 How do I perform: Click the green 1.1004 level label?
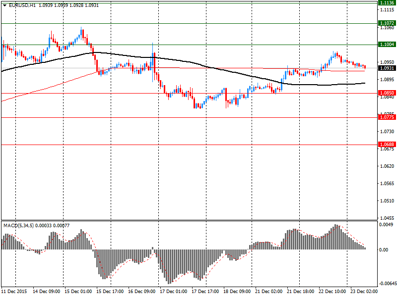387,45
